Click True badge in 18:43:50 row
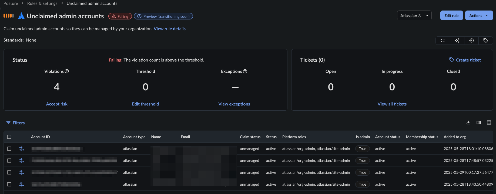Viewport: 496px width, 194px height. pos(363,184)
